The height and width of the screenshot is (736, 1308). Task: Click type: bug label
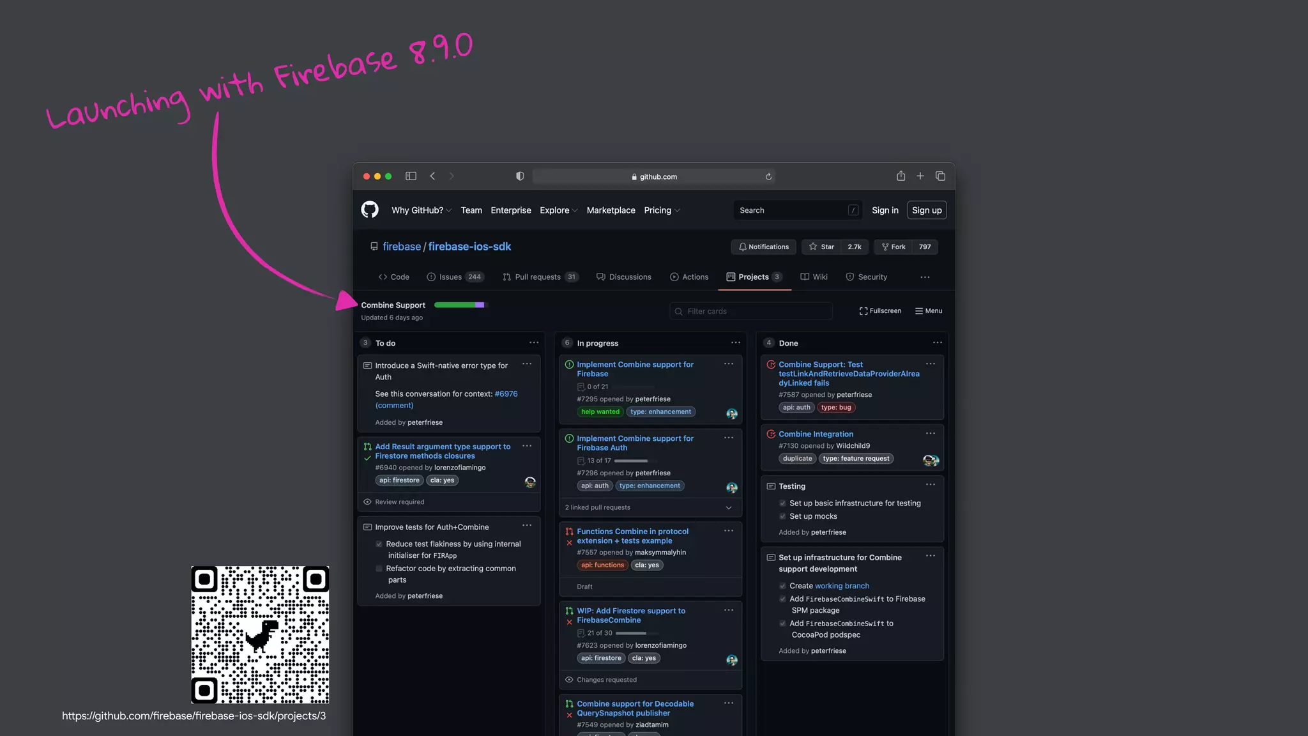click(x=836, y=408)
